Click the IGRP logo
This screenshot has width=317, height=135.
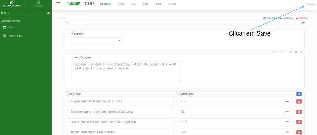pos(80,4)
